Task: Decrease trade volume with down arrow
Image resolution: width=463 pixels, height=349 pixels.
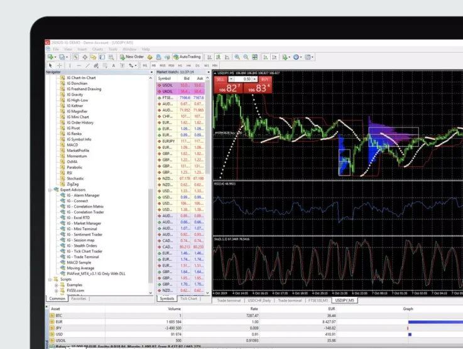Action: coord(231,79)
